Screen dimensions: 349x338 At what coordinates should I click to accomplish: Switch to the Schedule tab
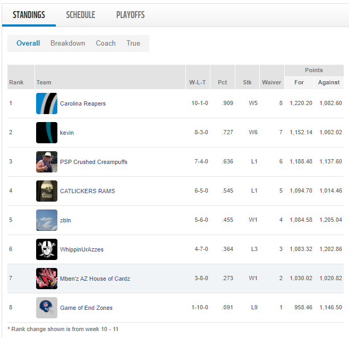point(81,15)
